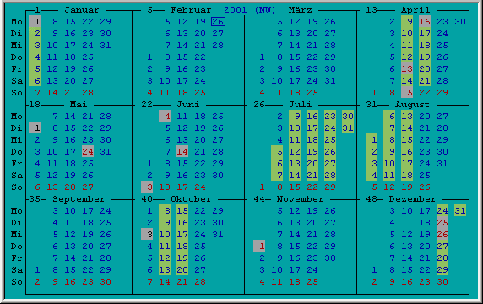Select Saturday 31 in März

[x=330, y=81]
